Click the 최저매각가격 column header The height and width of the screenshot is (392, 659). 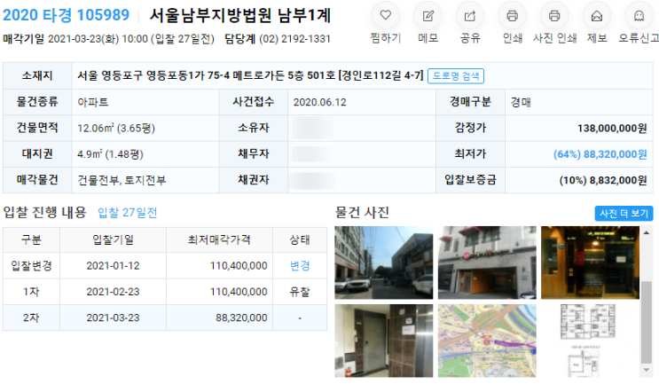(x=219, y=240)
